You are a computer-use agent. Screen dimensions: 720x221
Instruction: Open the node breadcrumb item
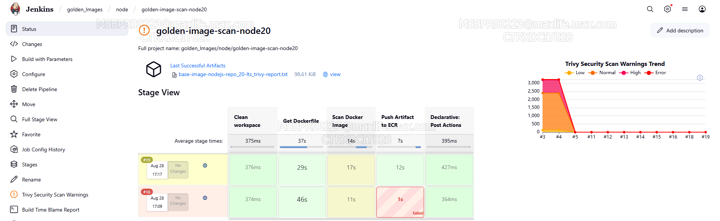click(122, 9)
